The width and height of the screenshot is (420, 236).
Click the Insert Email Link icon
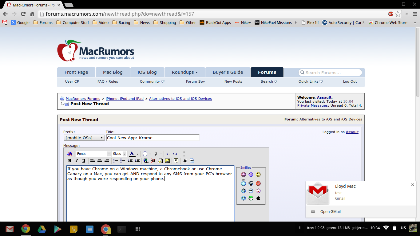tap(160, 161)
